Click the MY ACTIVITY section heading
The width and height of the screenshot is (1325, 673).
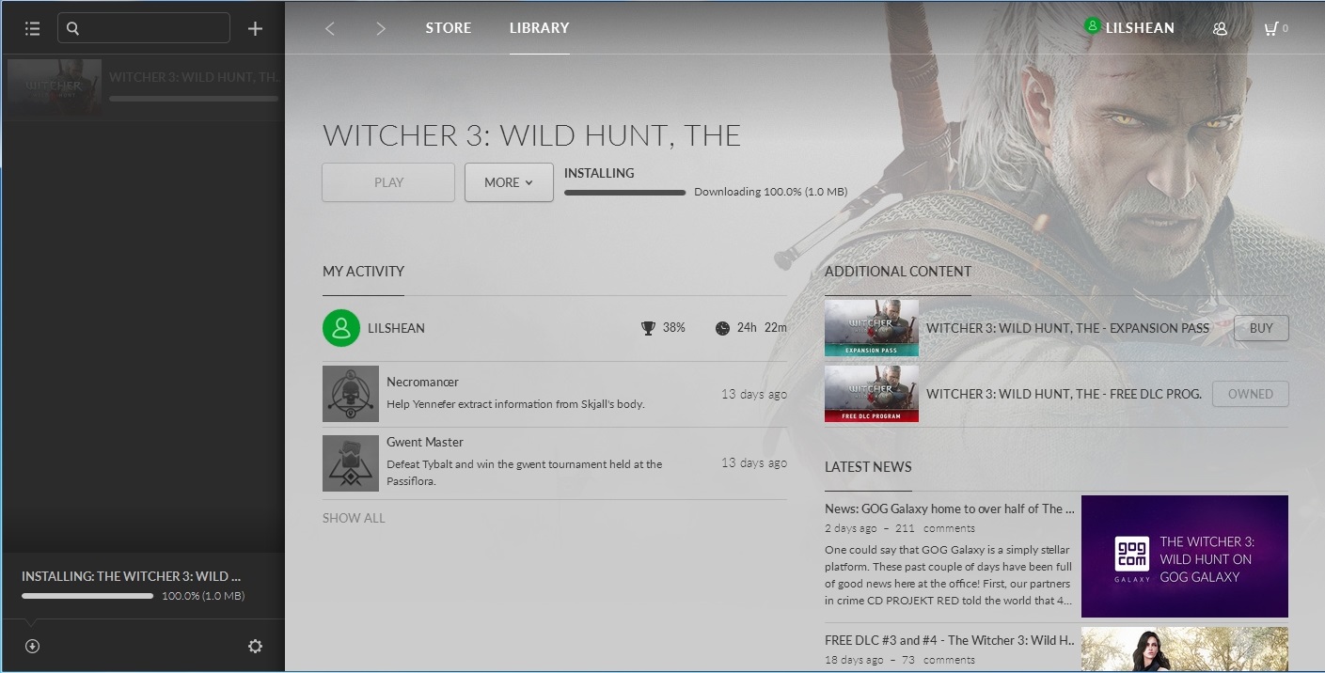click(x=363, y=272)
